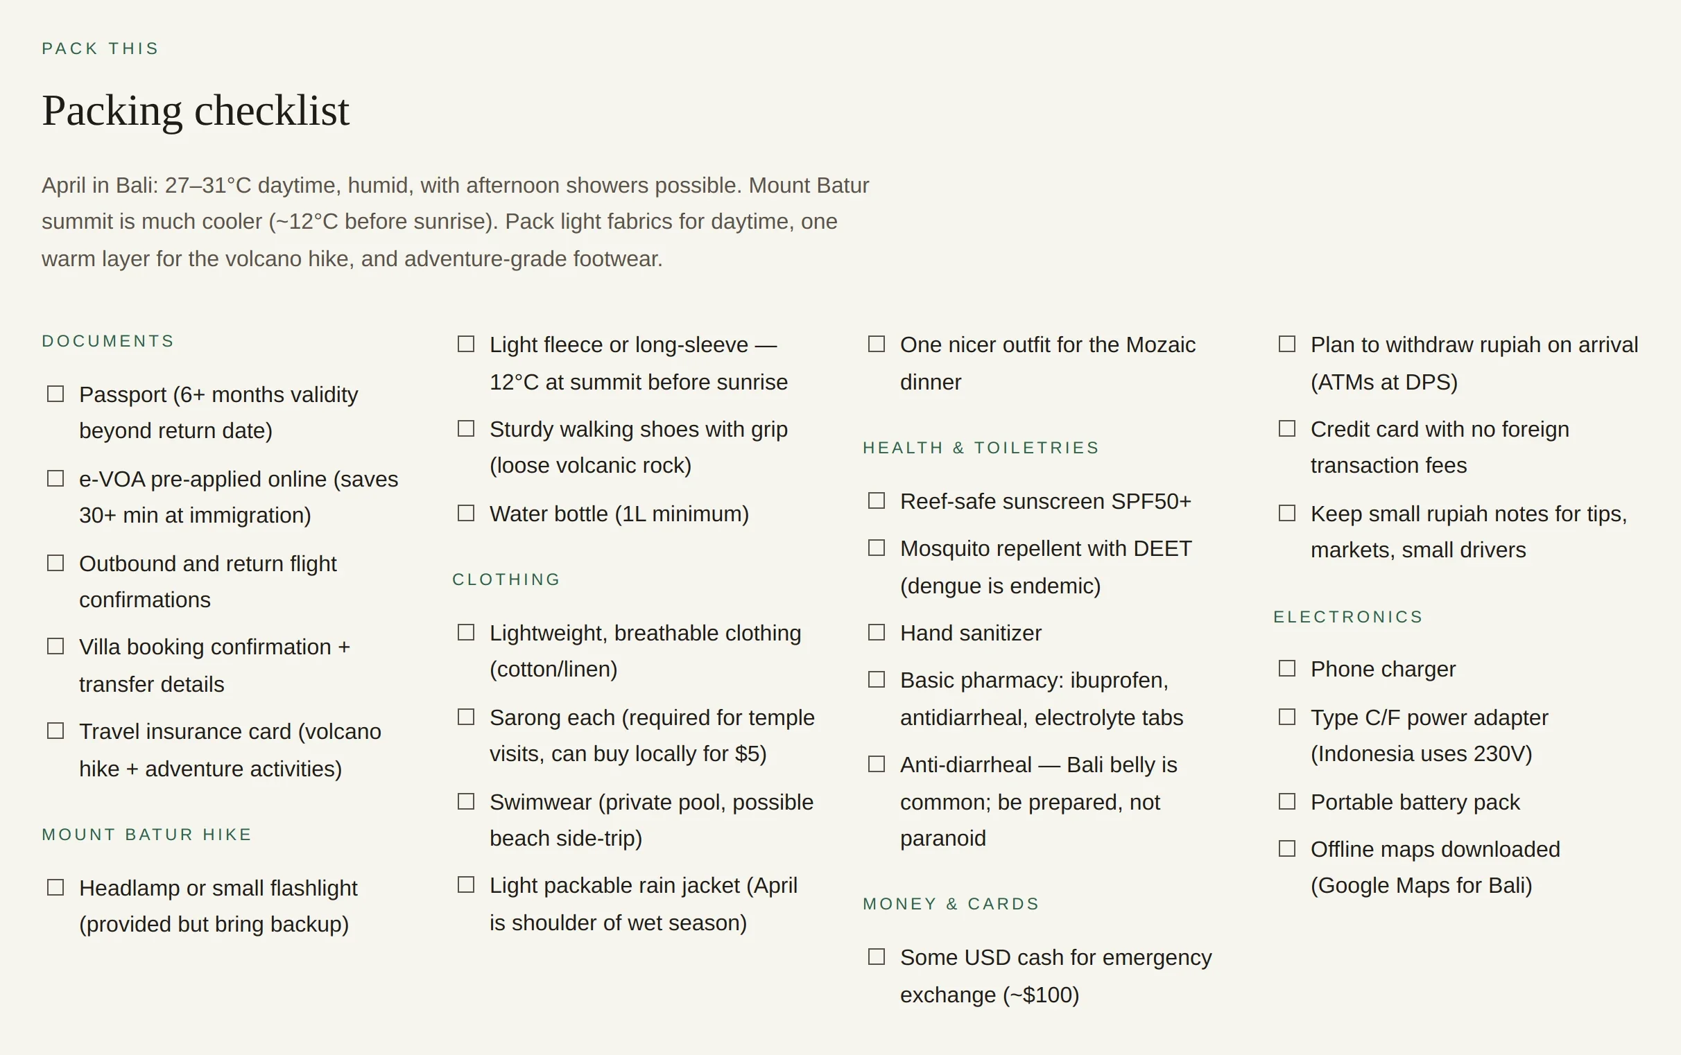This screenshot has width=1681, height=1055.
Task: Check the Light packable rain jacket box
Action: point(465,884)
